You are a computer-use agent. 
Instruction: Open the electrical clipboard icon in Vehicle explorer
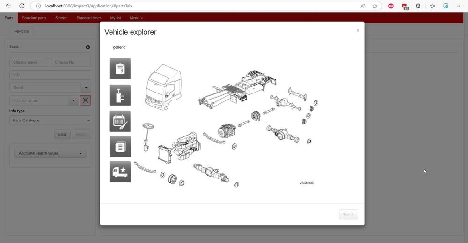click(120, 69)
